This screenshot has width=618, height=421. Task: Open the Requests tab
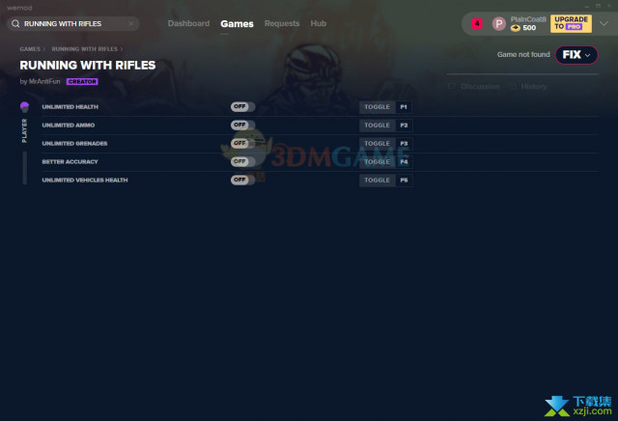[282, 23]
